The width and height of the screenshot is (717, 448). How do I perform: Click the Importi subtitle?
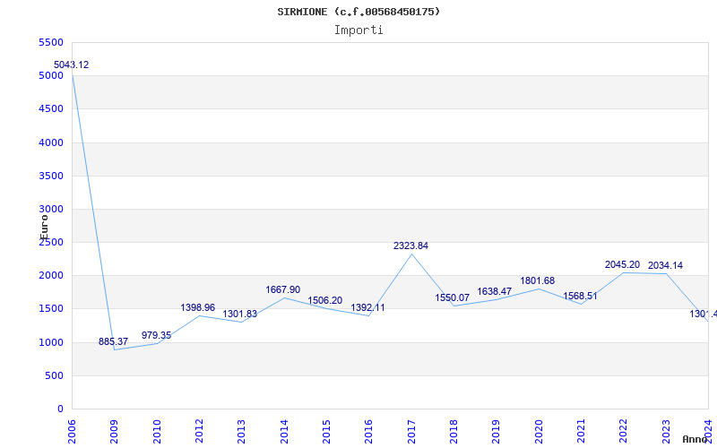pyautogui.click(x=358, y=30)
